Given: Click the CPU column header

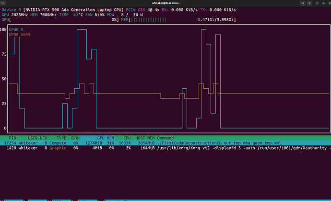Looking at the screenshot, I should 127,138.
